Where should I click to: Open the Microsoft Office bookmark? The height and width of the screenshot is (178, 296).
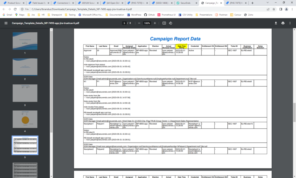[90, 15]
